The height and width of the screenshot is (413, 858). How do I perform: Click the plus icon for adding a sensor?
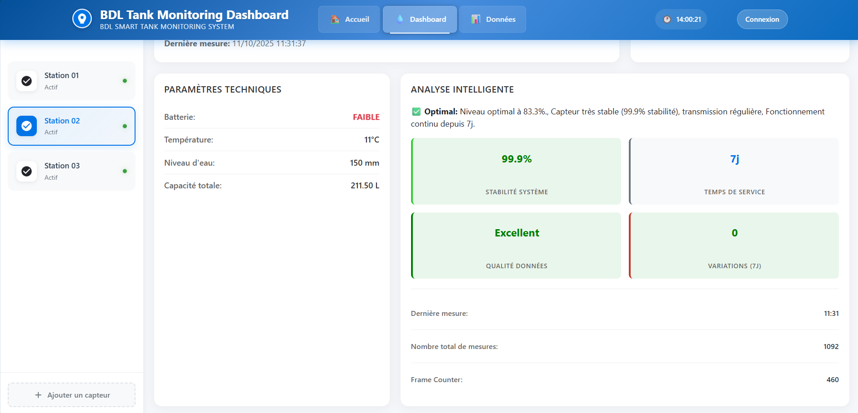coord(38,395)
